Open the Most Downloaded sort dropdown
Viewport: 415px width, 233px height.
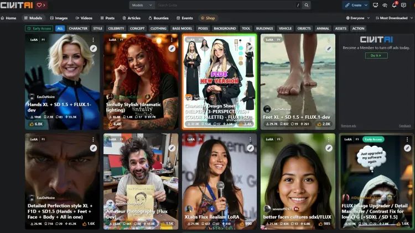click(394, 18)
